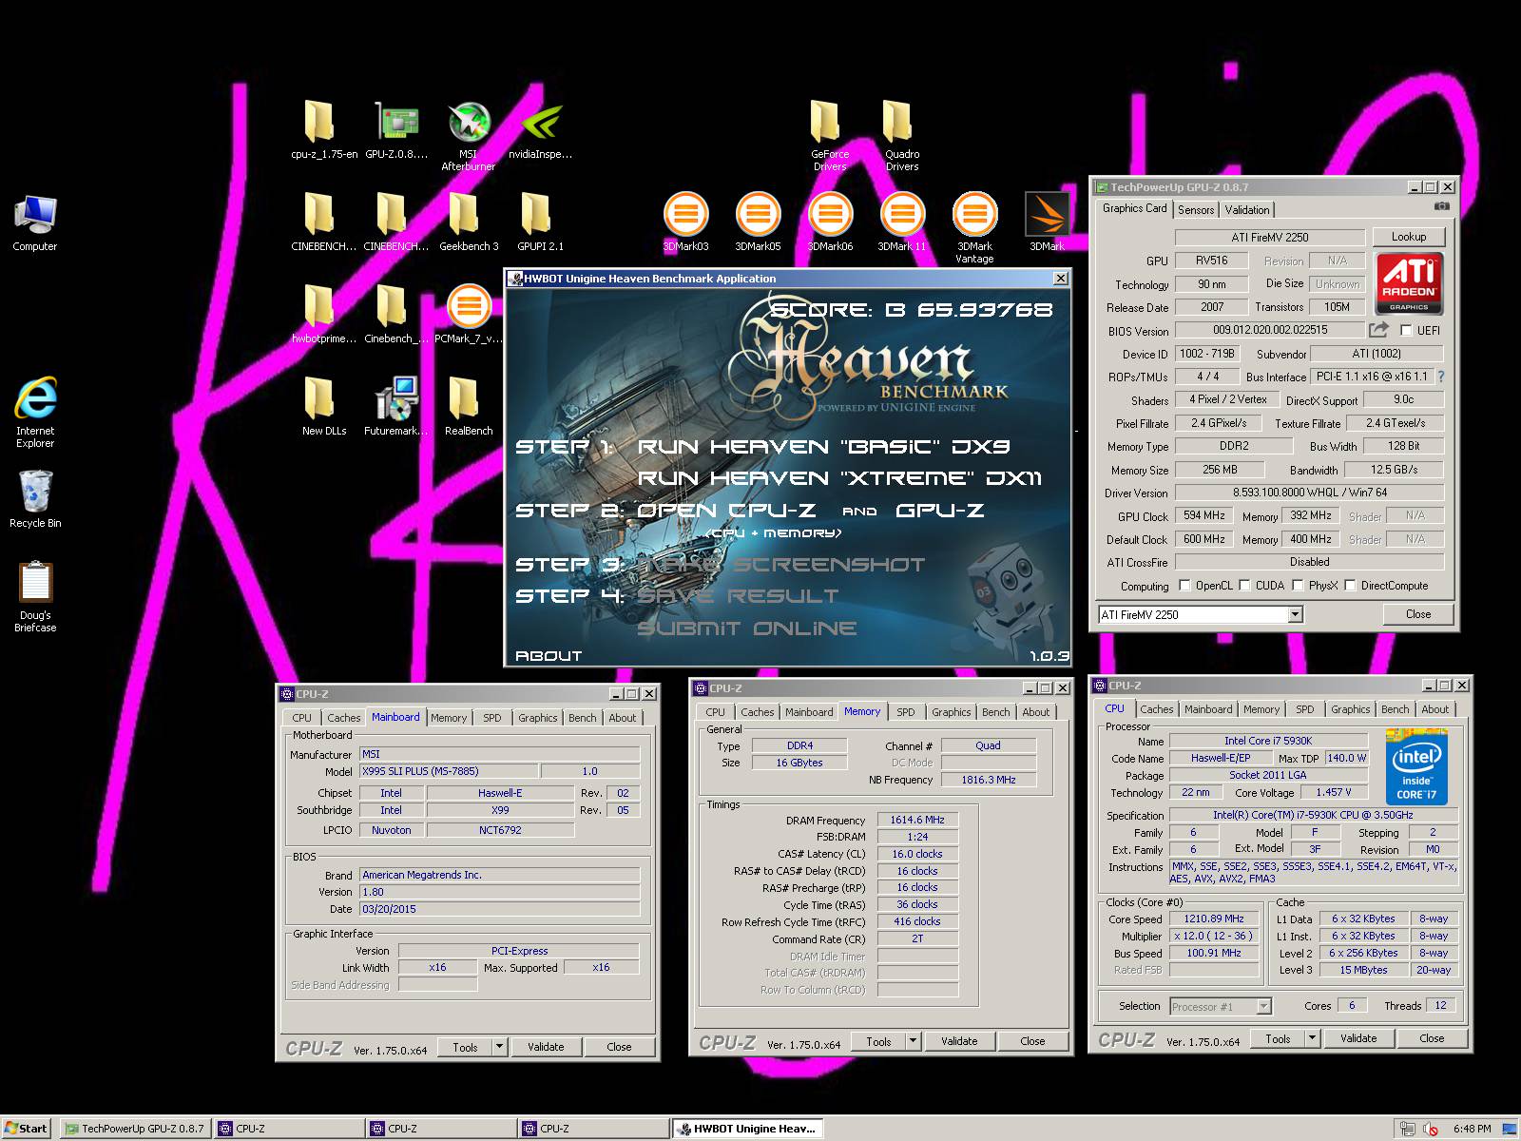
Task: Expand the ATI FireMV 2250 GPU dropdown
Action: [1295, 615]
